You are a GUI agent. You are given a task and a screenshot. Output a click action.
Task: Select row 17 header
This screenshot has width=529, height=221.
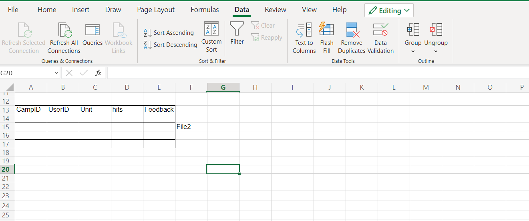tap(7, 144)
